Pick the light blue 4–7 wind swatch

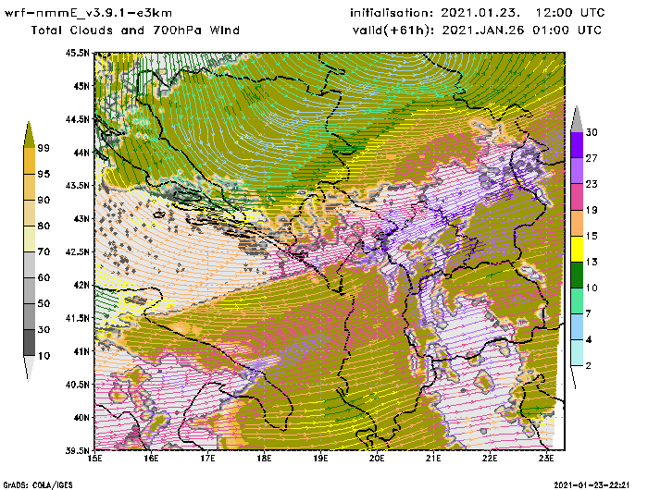(x=577, y=327)
